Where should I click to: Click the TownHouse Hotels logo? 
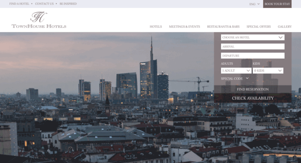click(x=39, y=20)
